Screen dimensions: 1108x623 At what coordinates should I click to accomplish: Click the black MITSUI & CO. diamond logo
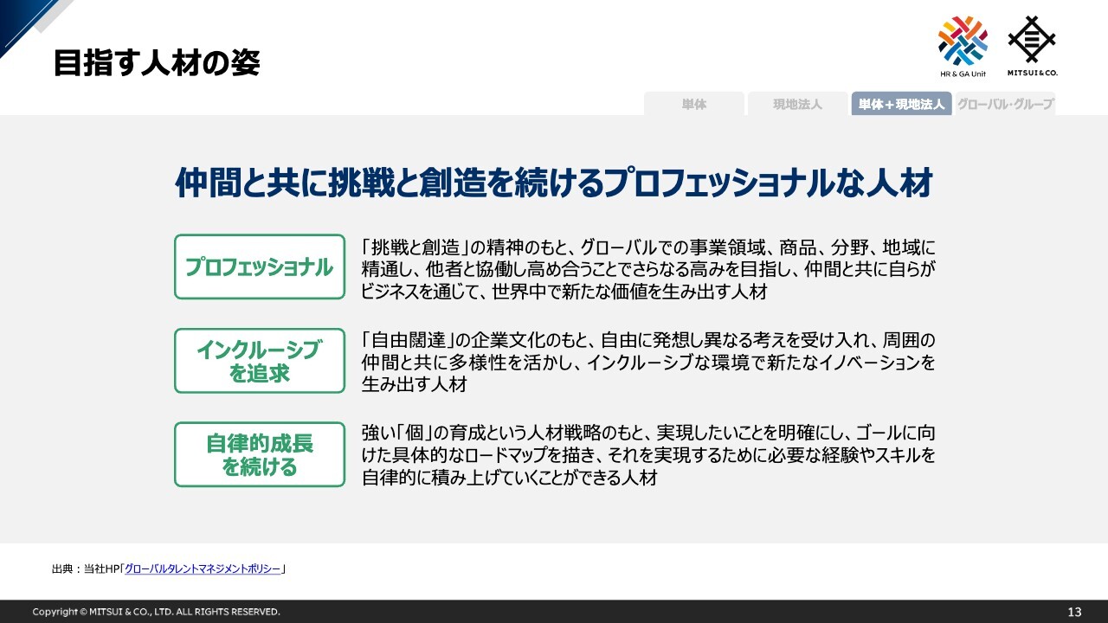pyautogui.click(x=1032, y=40)
